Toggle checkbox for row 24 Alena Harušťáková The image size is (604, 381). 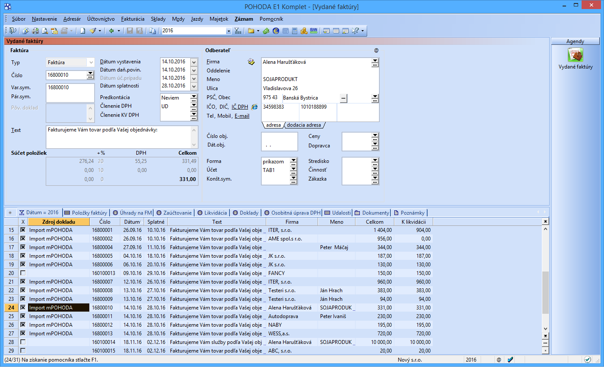23,308
